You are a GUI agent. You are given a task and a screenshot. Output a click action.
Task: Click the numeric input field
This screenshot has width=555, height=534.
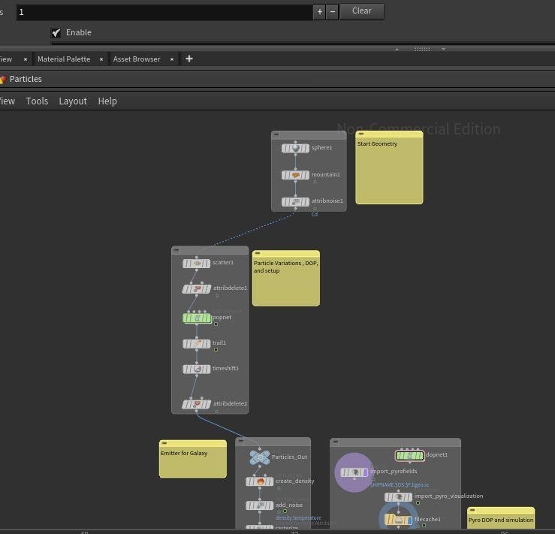[x=164, y=11]
